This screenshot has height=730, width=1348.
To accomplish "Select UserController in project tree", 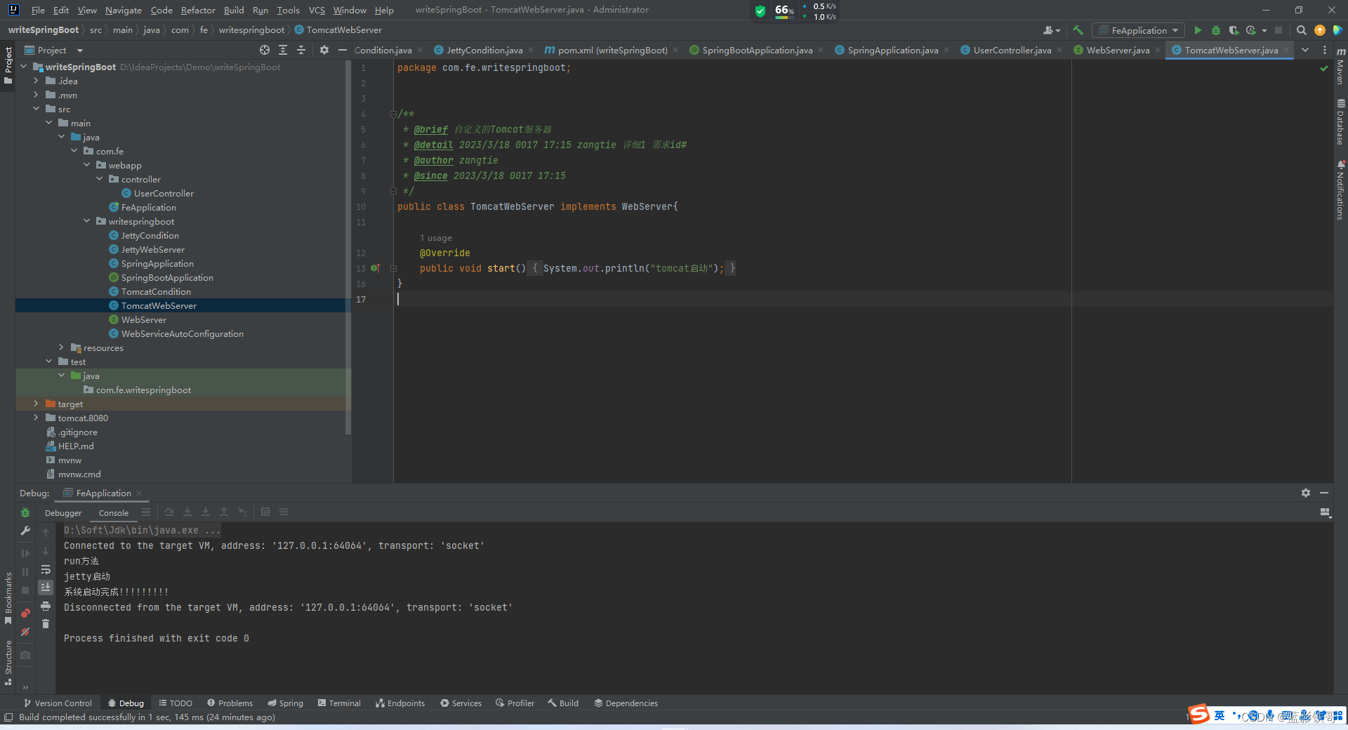I will [x=164, y=193].
